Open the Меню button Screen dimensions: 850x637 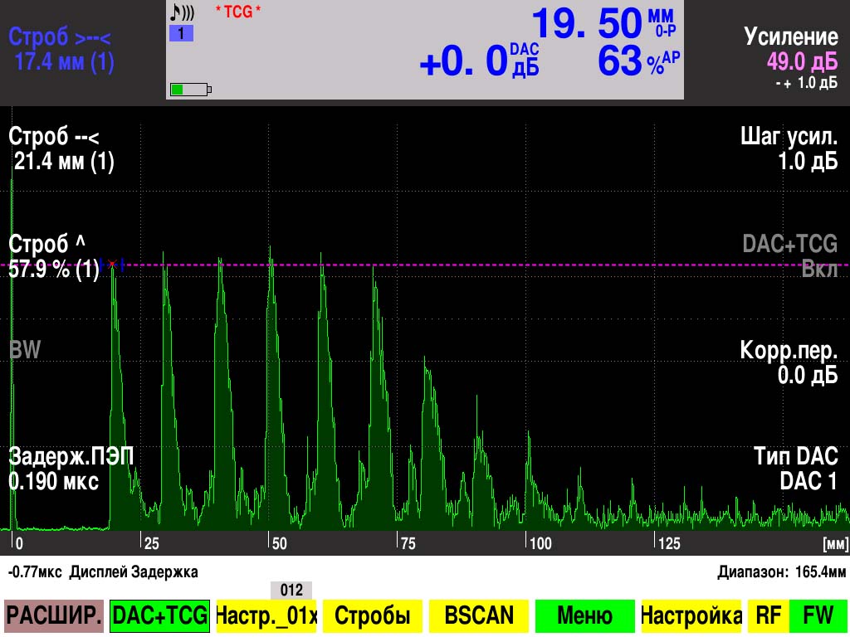(x=584, y=615)
